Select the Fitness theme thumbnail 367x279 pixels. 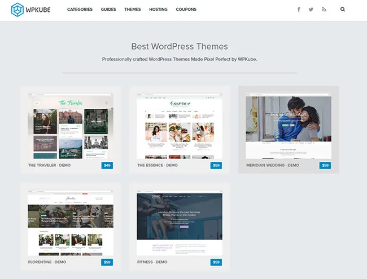pyautogui.click(x=180, y=222)
